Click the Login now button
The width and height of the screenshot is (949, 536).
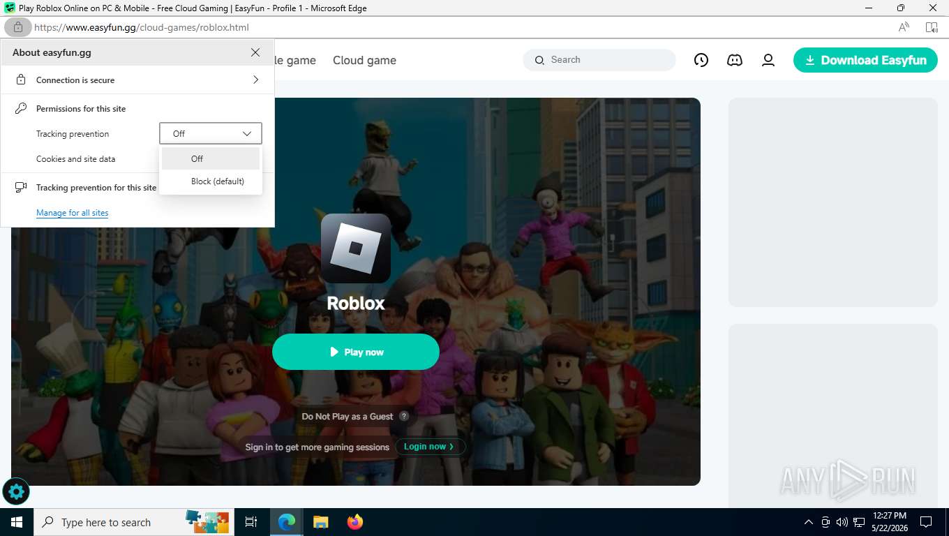point(431,447)
